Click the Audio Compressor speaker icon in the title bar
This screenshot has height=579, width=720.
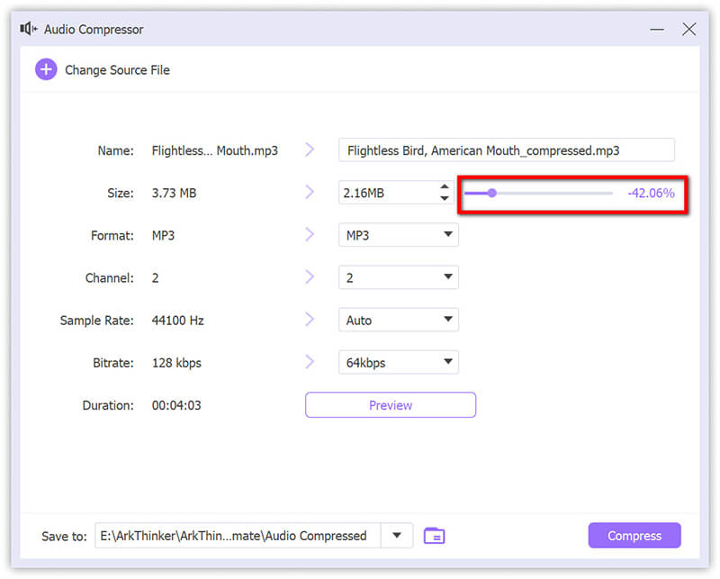29,29
